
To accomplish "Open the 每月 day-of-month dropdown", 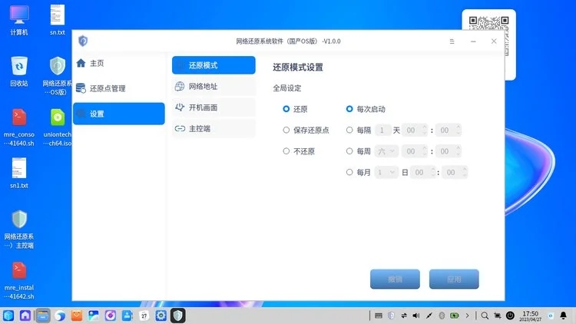I will point(386,173).
